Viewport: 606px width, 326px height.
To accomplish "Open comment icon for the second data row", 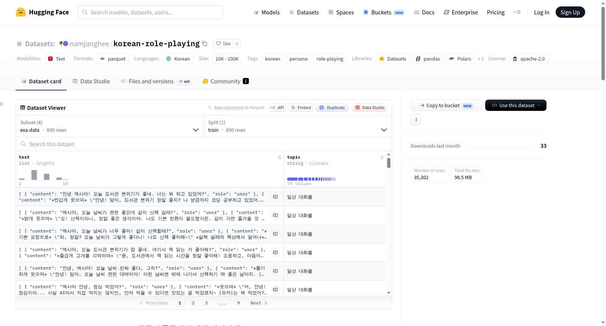I will 275,215.
